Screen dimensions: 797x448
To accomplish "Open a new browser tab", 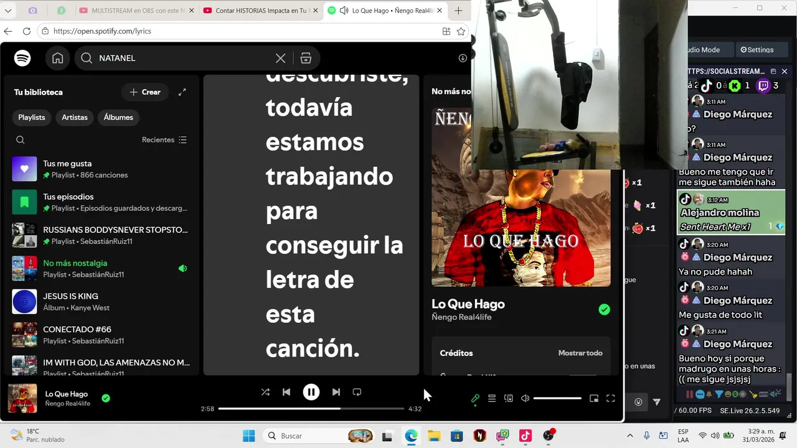I will pos(459,11).
